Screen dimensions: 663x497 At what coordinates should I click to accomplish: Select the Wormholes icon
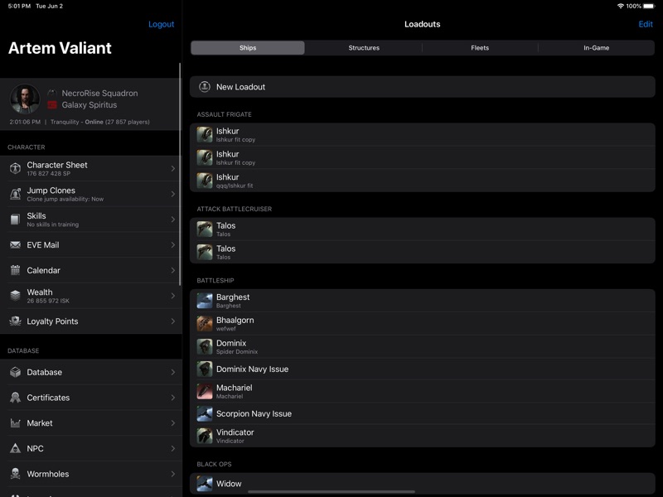click(x=14, y=474)
